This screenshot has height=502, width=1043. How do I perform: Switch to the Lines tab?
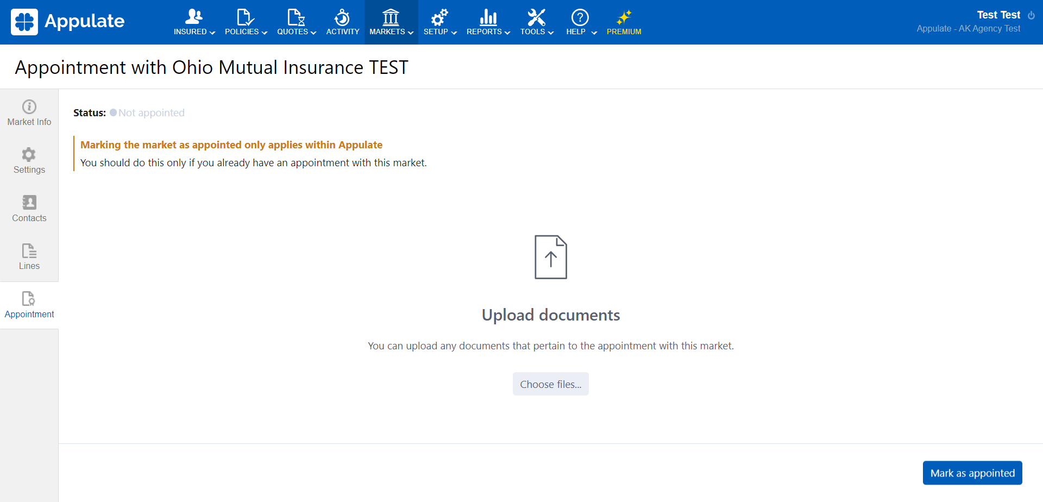(x=29, y=257)
